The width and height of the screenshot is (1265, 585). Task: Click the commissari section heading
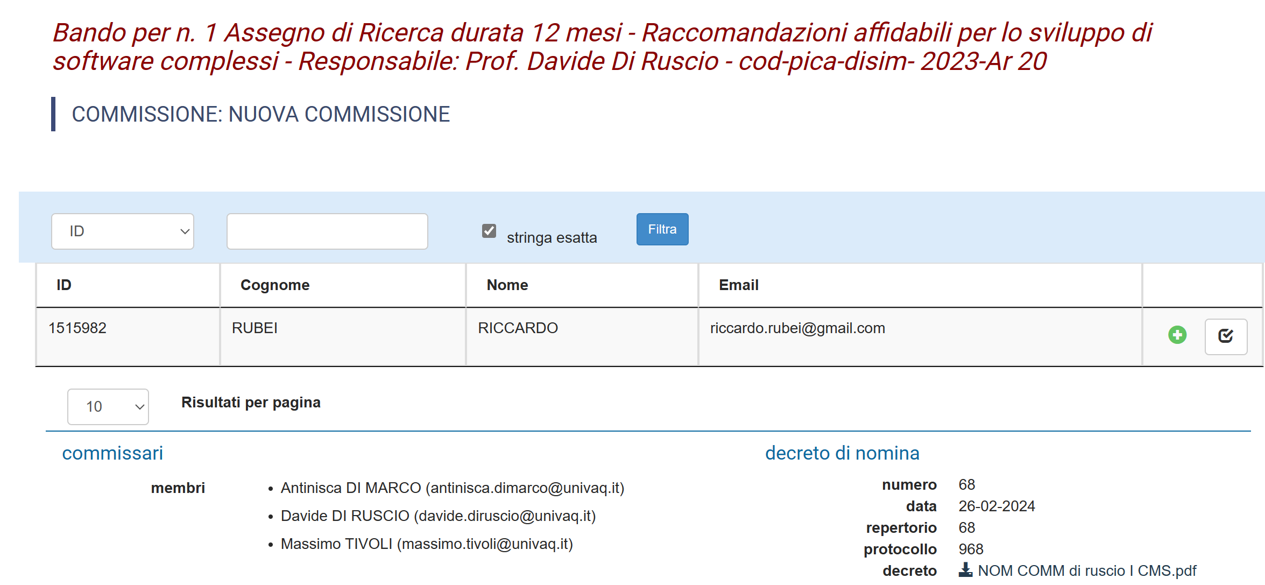click(x=112, y=453)
